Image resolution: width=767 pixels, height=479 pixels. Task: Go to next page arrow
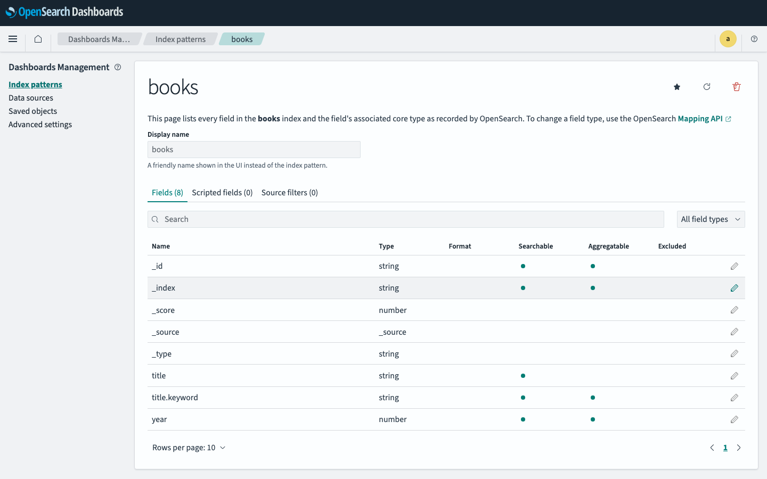[739, 448]
